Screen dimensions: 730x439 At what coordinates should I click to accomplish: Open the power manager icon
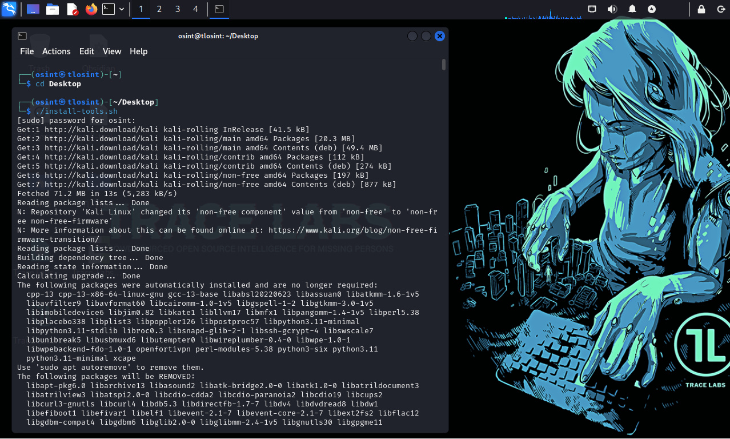click(x=652, y=9)
